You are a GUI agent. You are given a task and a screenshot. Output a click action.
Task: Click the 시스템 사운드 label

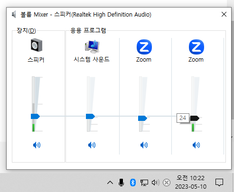pyautogui.click(x=92, y=59)
